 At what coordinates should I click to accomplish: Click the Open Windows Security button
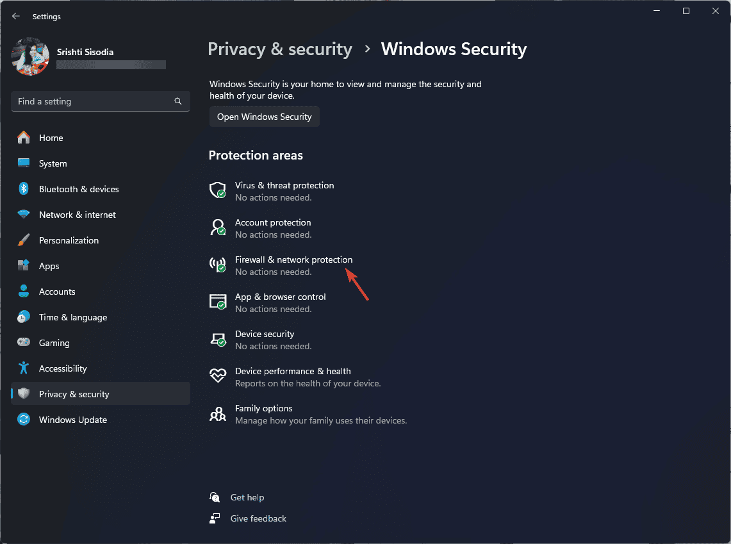pyautogui.click(x=265, y=117)
